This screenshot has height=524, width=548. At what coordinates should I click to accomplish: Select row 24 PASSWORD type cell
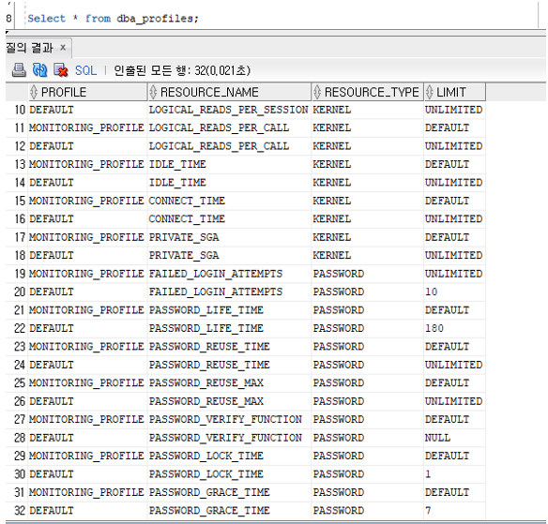click(367, 365)
